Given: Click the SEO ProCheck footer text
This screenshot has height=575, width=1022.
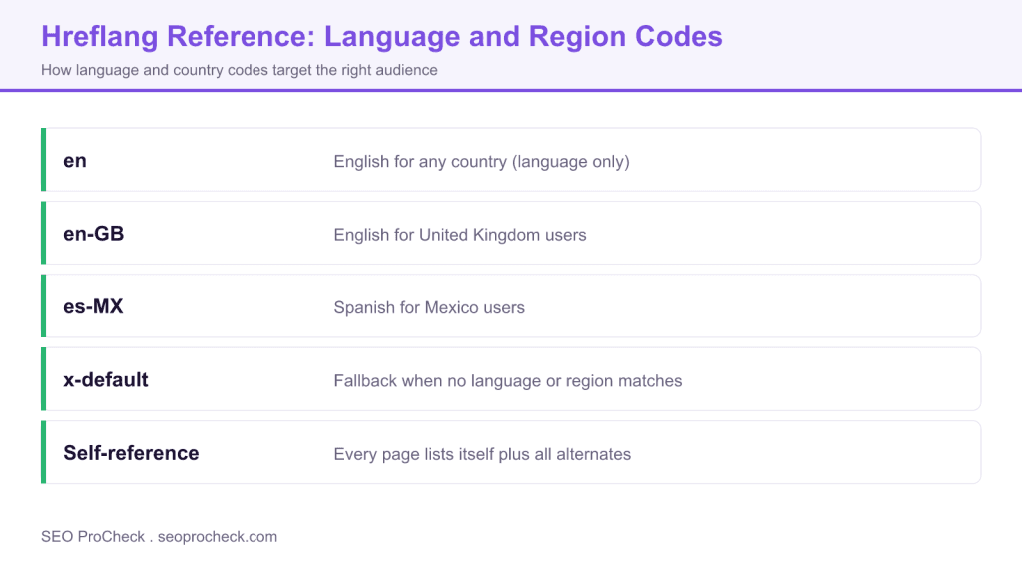Looking at the screenshot, I should click(x=93, y=536).
